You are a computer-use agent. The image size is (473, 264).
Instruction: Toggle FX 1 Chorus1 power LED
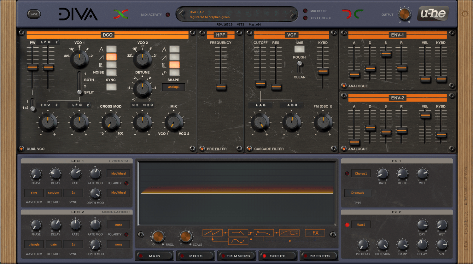[347, 173]
